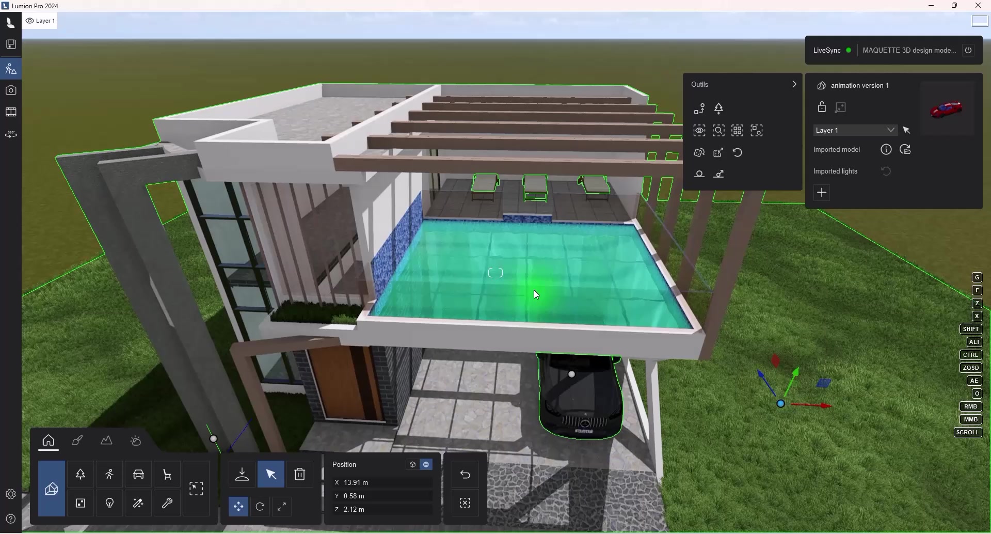Click Outils undo rotation arrow icon
Image resolution: width=991 pixels, height=534 pixels.
(x=738, y=153)
